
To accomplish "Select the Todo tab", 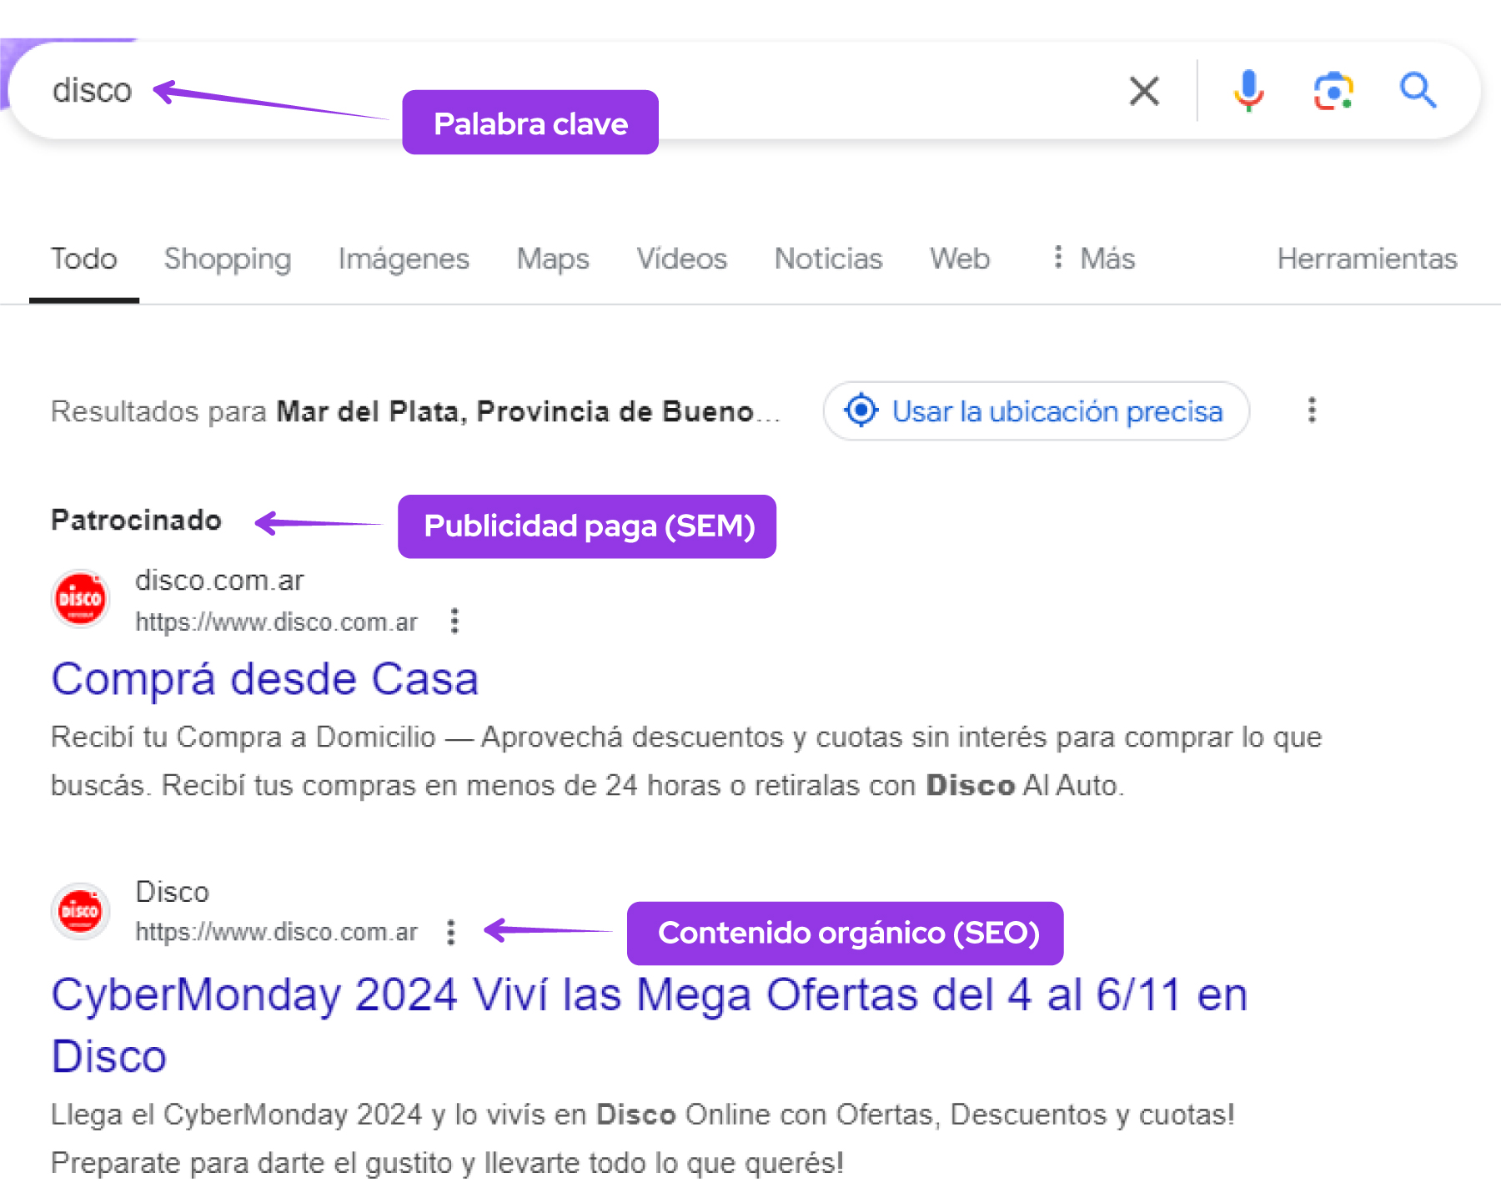I will tap(83, 259).
